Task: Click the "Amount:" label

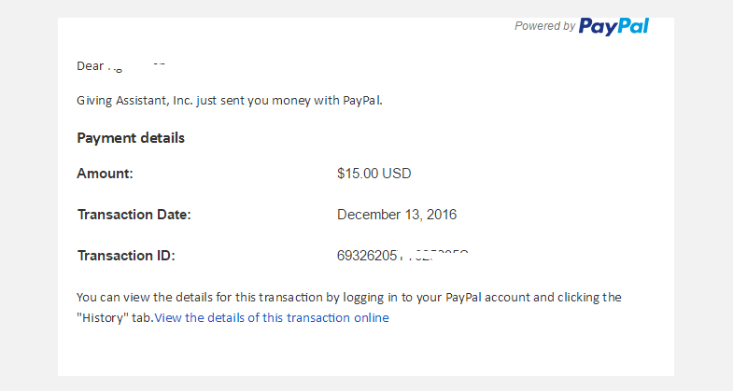Action: pos(106,174)
